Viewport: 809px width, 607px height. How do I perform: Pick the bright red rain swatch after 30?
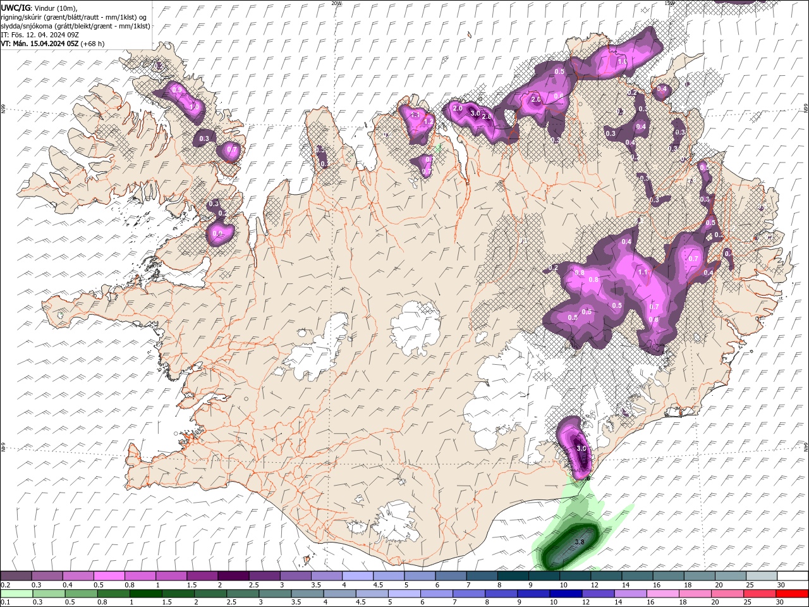pyautogui.click(x=792, y=594)
